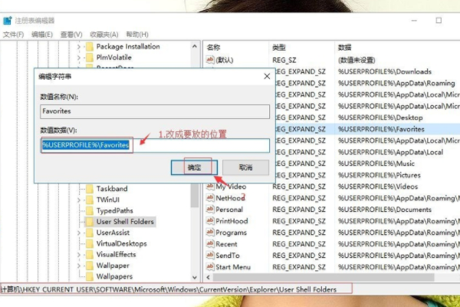Click the %USERPROFILE%\Videos data cell
The height and width of the screenshot is (307, 460).
pyautogui.click(x=378, y=187)
